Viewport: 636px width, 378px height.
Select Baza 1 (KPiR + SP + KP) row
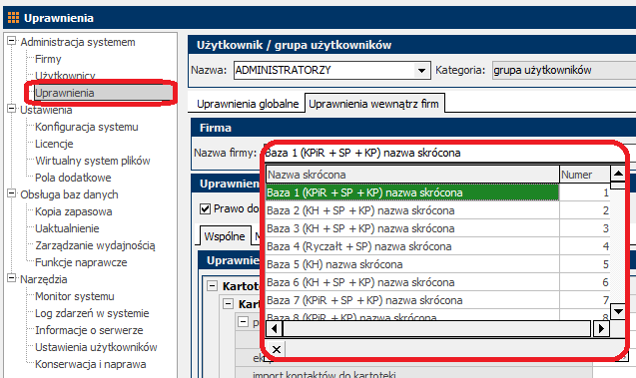(437, 192)
